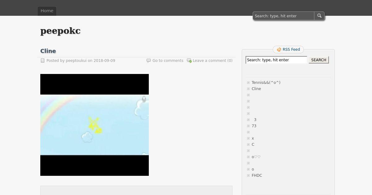Click the 2018-09-09 post date
Viewport: 372px width, 195px height.
[104, 61]
